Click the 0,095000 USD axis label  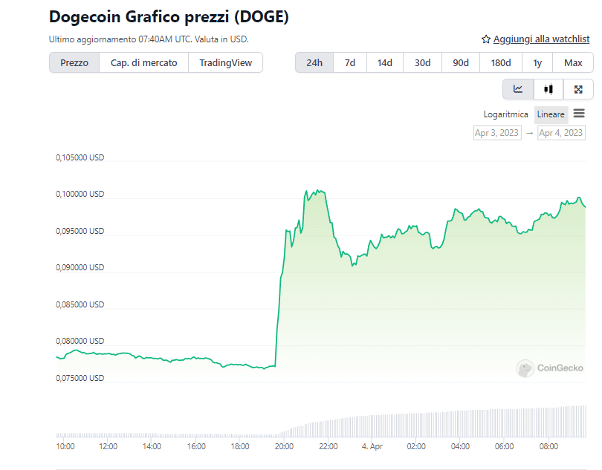click(x=80, y=231)
